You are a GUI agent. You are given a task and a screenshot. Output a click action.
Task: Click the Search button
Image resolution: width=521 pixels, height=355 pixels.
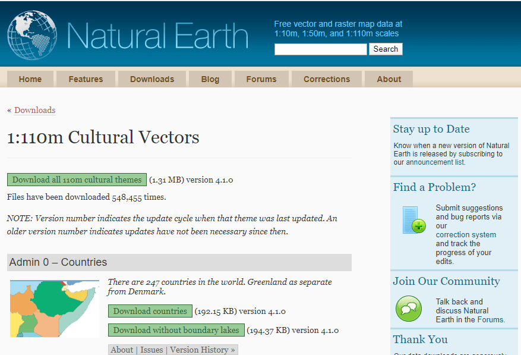tap(386, 49)
